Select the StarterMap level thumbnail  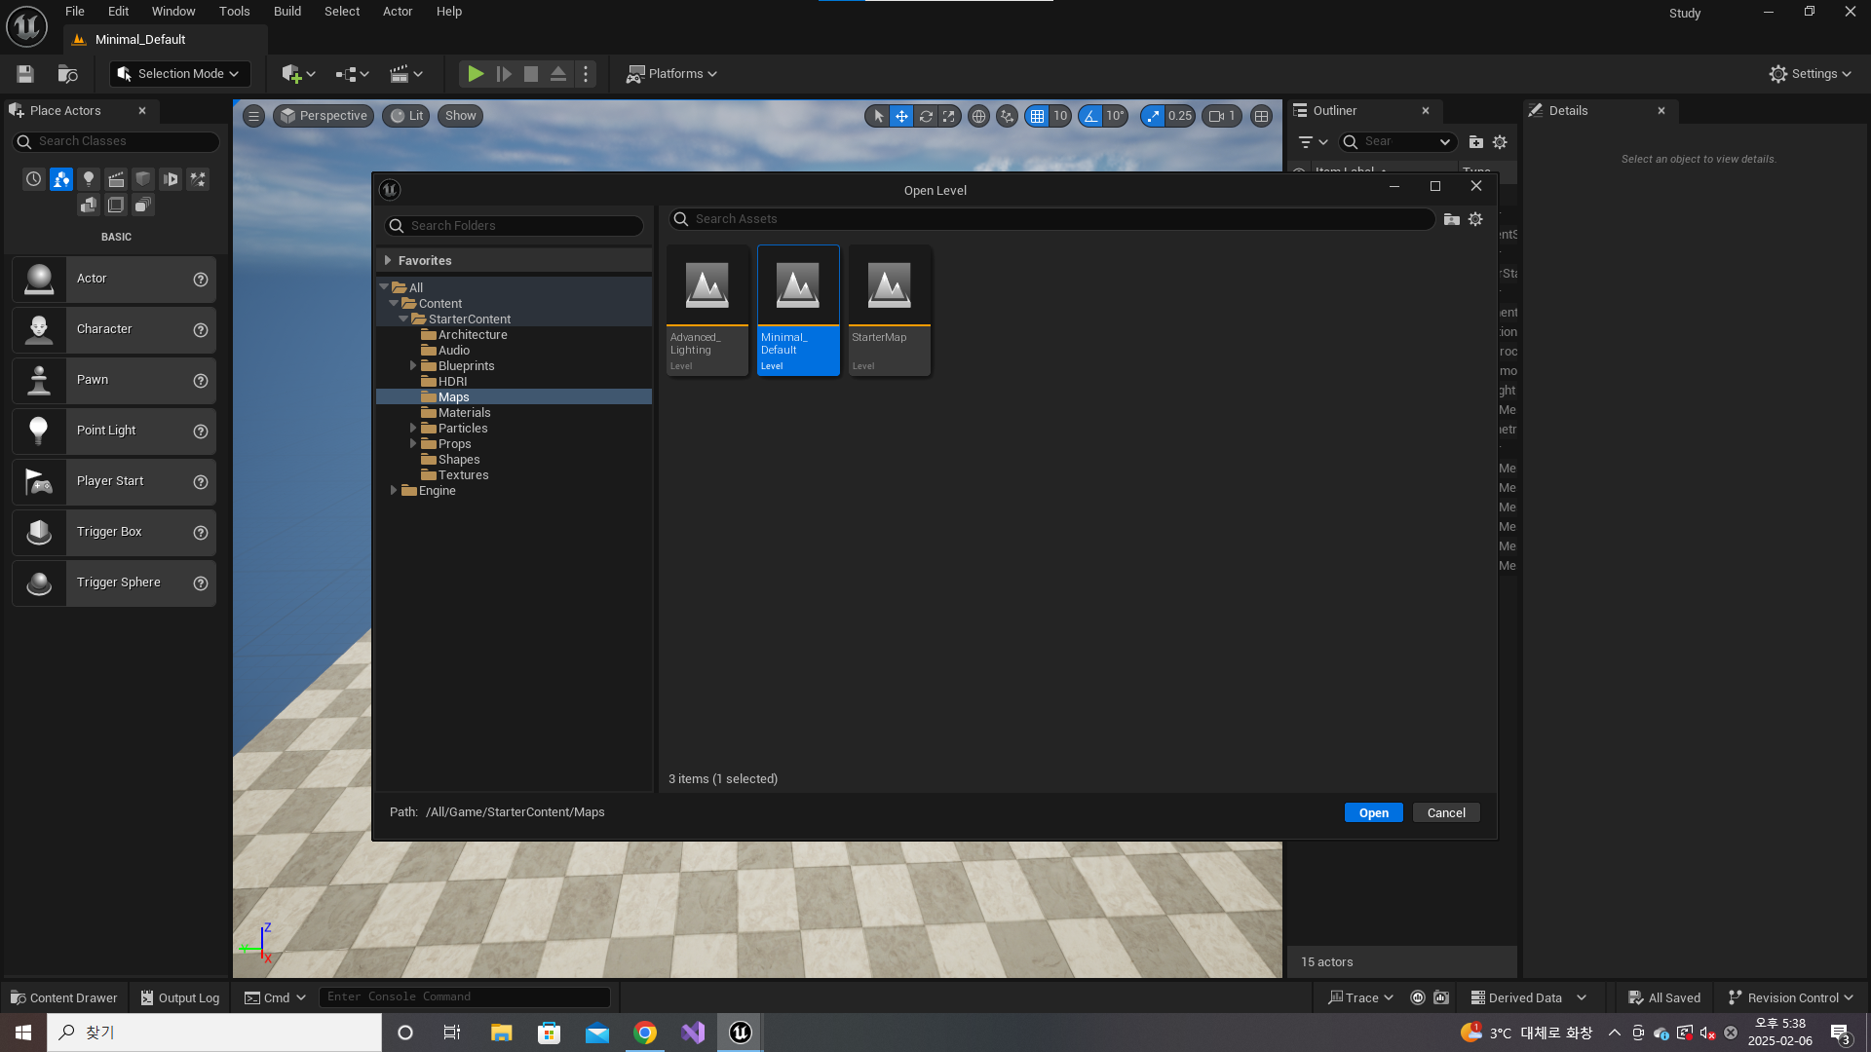[890, 311]
